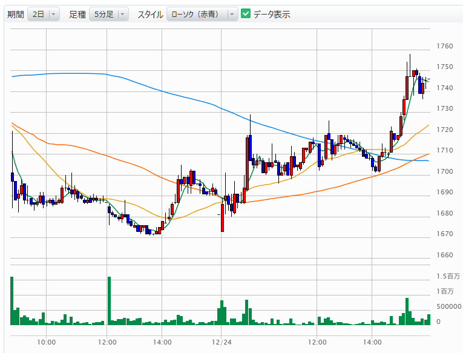Open the 期間 dropdown showing 2日
463x353 pixels.
44,14
